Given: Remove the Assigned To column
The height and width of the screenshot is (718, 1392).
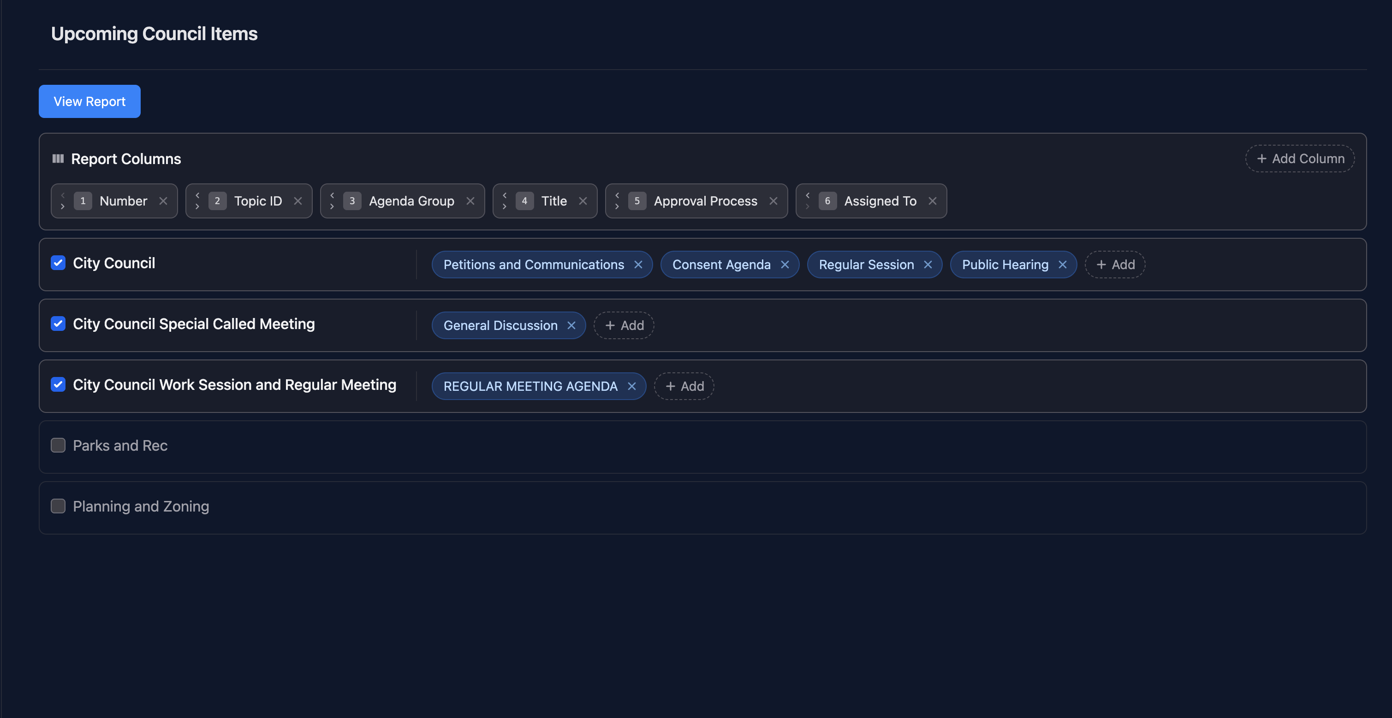Looking at the screenshot, I should click(932, 201).
